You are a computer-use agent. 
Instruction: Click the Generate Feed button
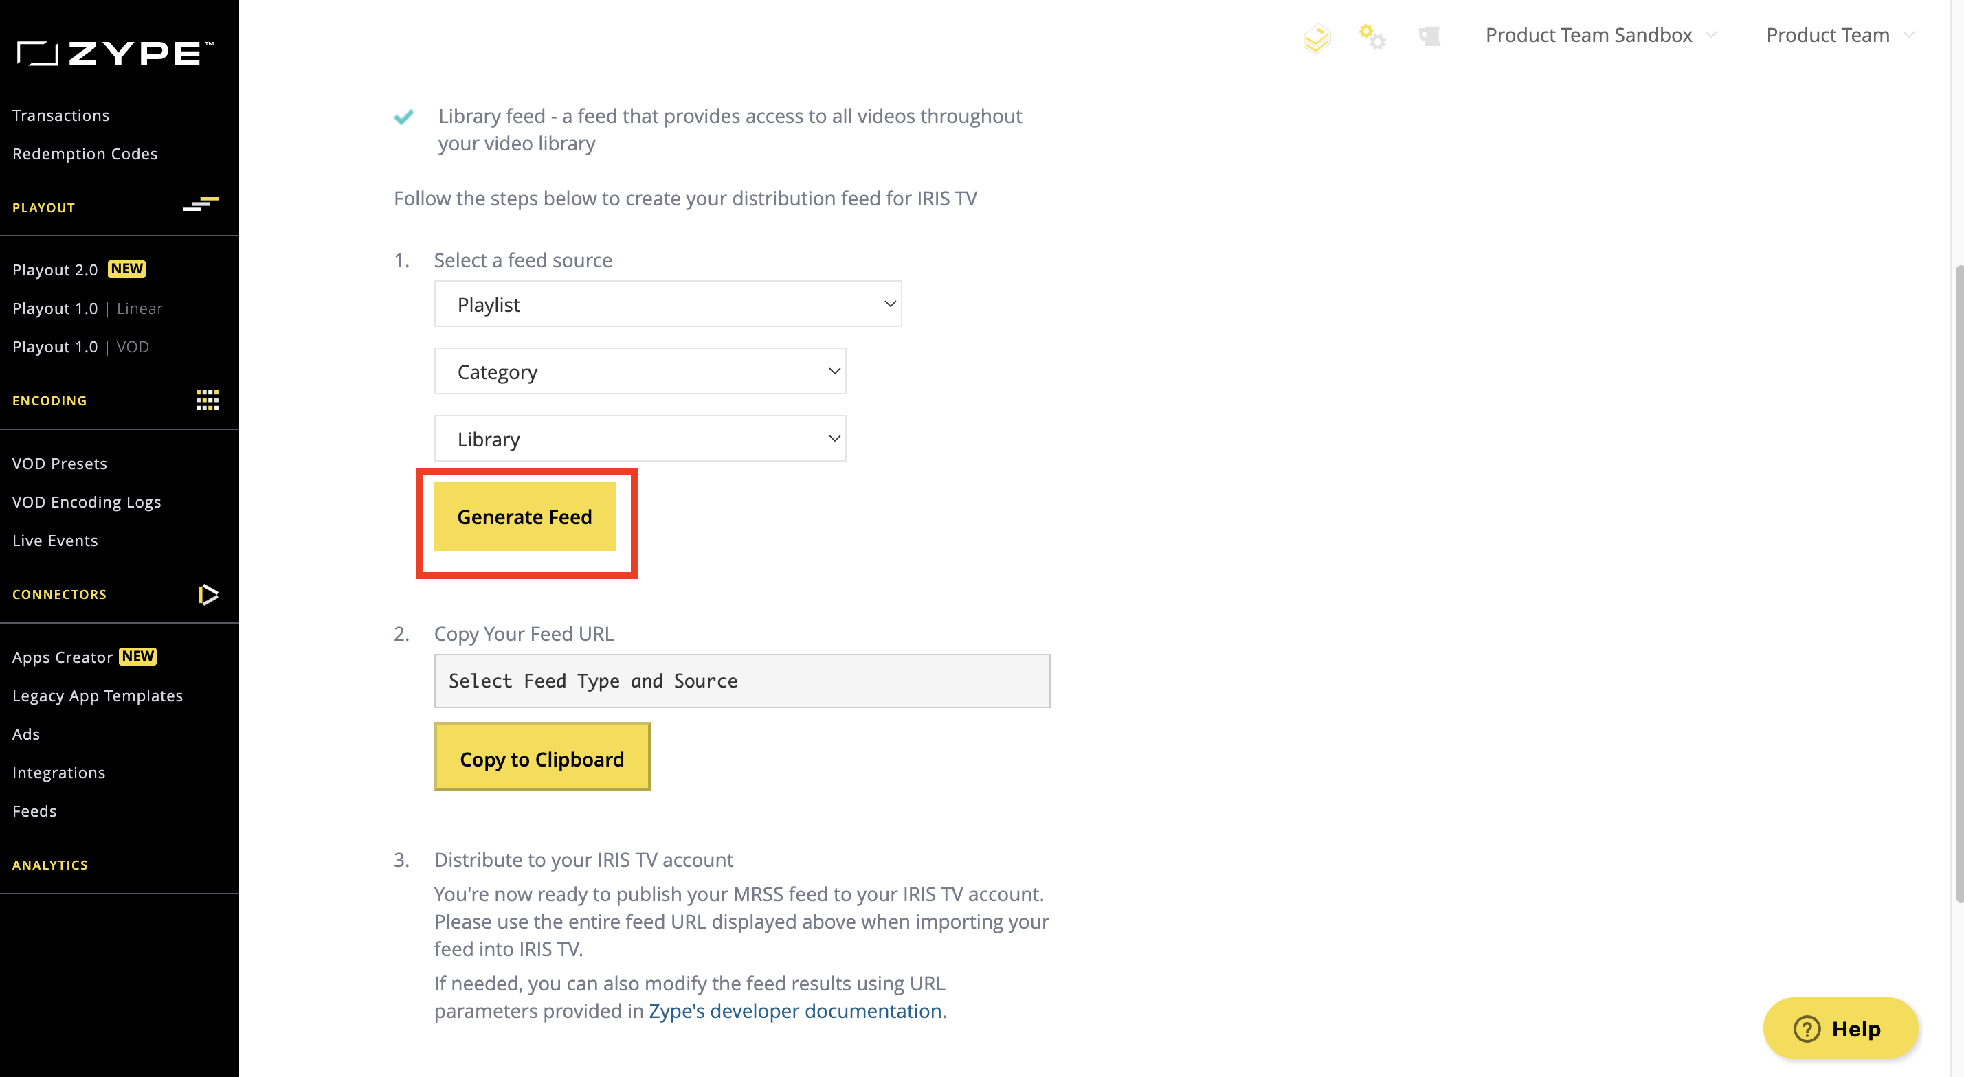(x=524, y=517)
